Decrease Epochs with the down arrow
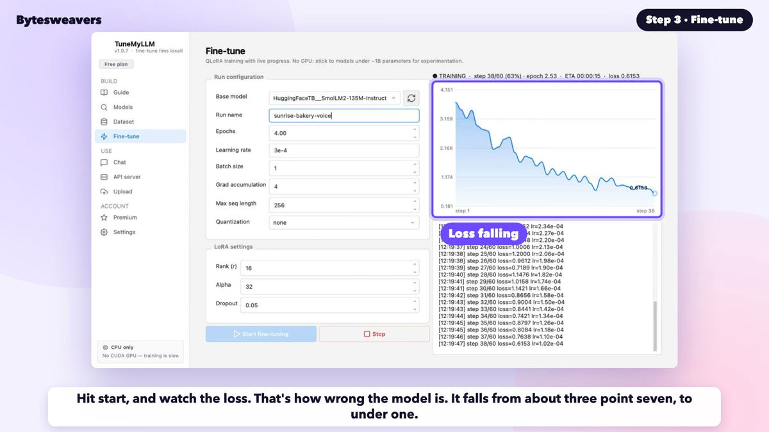The width and height of the screenshot is (769, 432). coord(415,137)
